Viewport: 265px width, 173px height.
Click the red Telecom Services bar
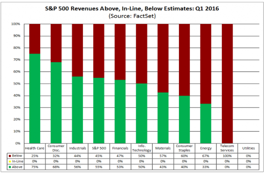(227, 84)
